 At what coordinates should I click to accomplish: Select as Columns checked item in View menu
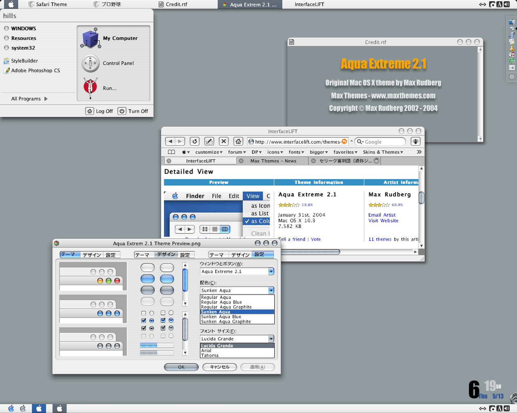[x=257, y=221]
